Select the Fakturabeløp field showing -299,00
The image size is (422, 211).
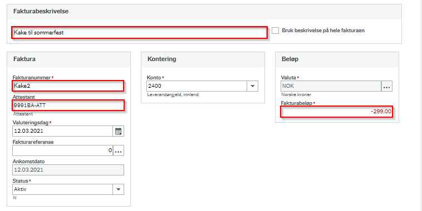pyautogui.click(x=336, y=112)
